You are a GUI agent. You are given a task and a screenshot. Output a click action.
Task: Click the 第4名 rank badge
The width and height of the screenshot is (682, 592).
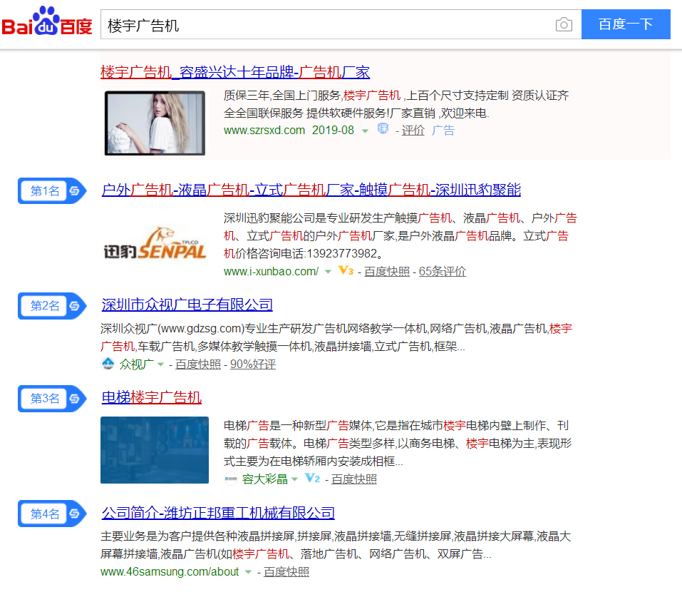(52, 514)
